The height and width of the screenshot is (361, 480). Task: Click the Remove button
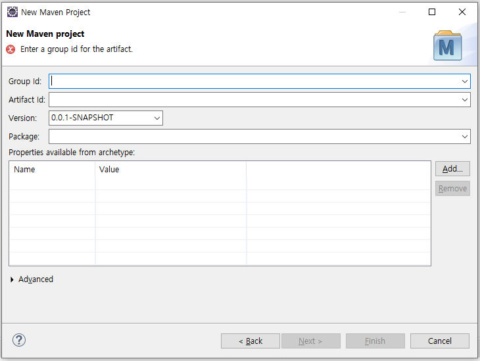point(452,189)
